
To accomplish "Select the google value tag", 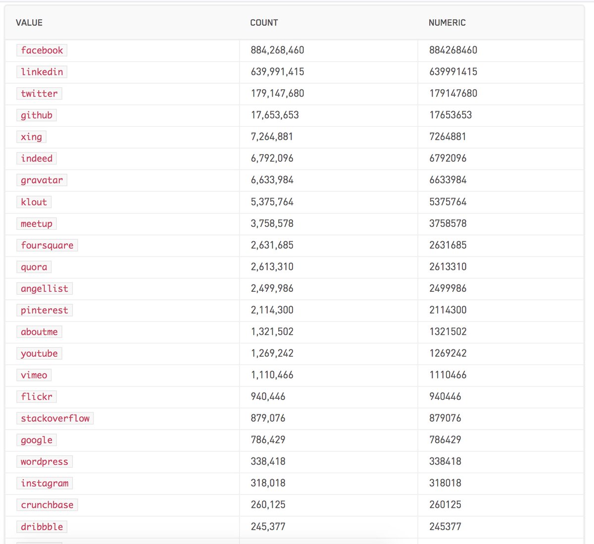I will [x=37, y=440].
